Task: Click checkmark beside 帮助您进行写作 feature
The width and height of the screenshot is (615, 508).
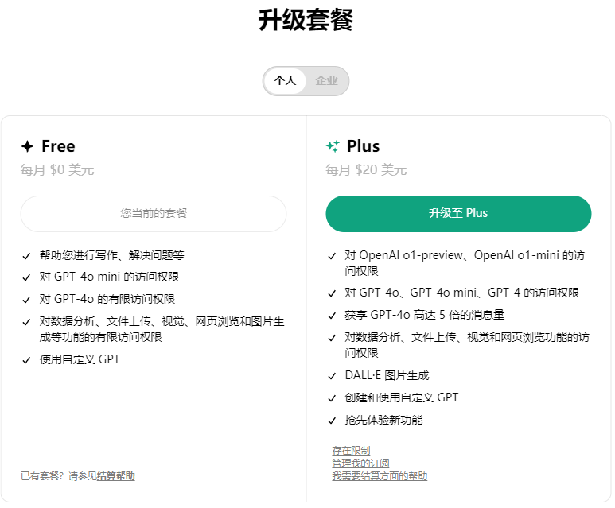Action: pyautogui.click(x=26, y=256)
